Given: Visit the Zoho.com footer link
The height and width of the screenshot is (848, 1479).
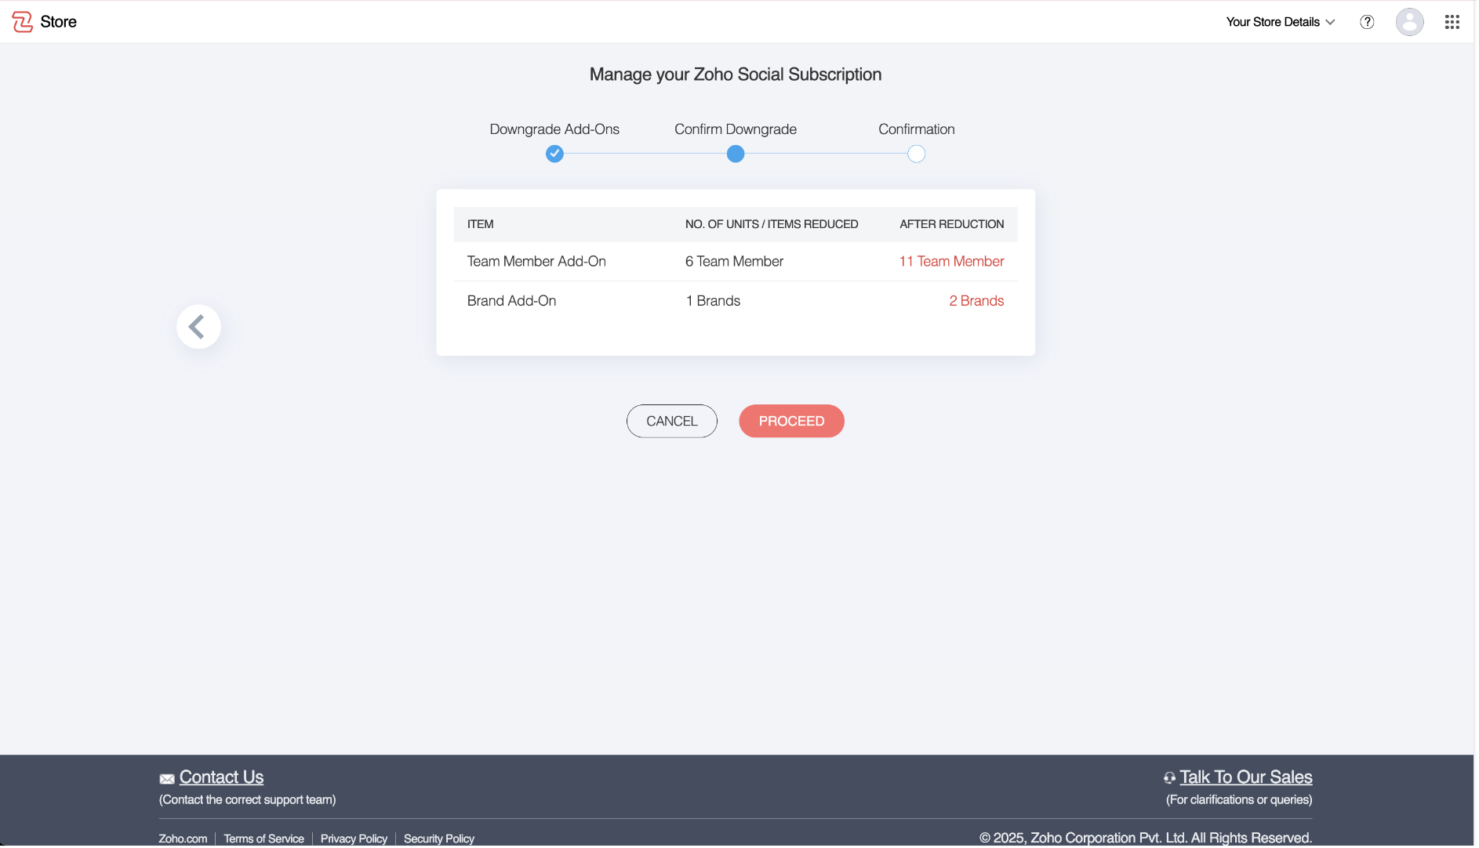Looking at the screenshot, I should (x=183, y=839).
